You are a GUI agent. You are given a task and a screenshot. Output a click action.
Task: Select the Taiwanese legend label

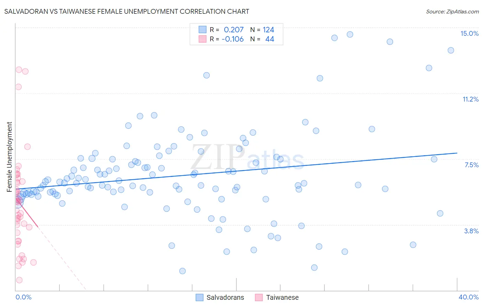point(282,297)
